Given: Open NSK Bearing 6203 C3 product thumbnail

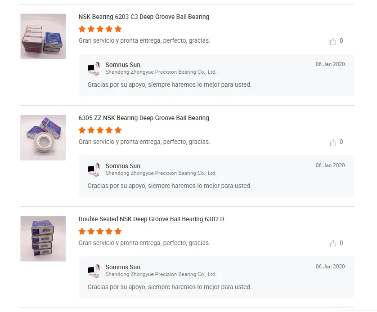Looking at the screenshot, I should coord(43,36).
